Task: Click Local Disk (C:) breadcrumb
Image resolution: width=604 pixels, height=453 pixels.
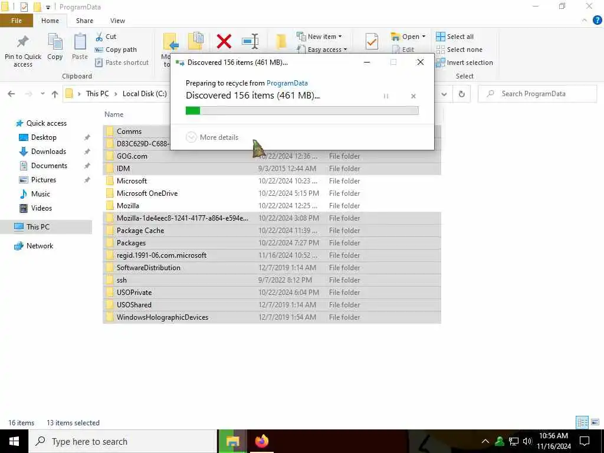Action: coord(145,94)
